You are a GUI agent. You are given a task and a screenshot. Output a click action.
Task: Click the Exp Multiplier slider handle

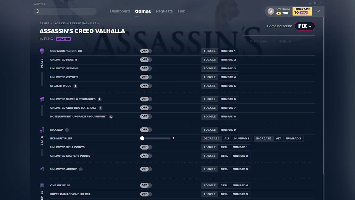tap(142, 138)
